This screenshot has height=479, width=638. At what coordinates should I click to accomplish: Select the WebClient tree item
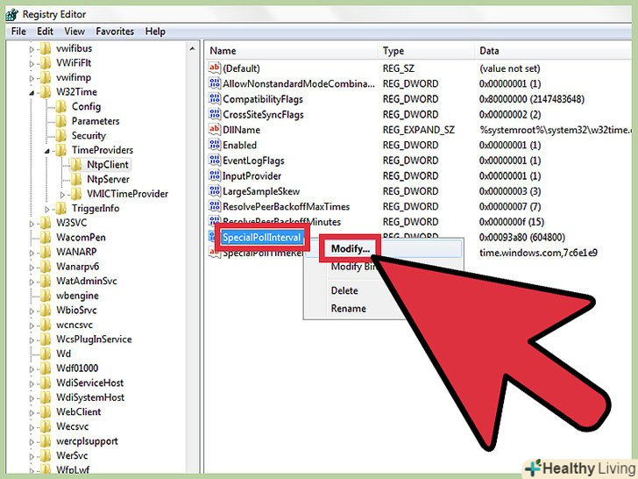click(79, 411)
